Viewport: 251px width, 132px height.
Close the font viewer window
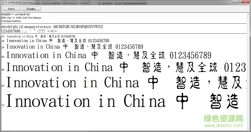pyautogui.click(x=246, y=2)
